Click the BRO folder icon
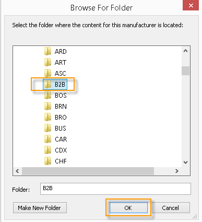The height and width of the screenshot is (222, 202). [x=47, y=117]
